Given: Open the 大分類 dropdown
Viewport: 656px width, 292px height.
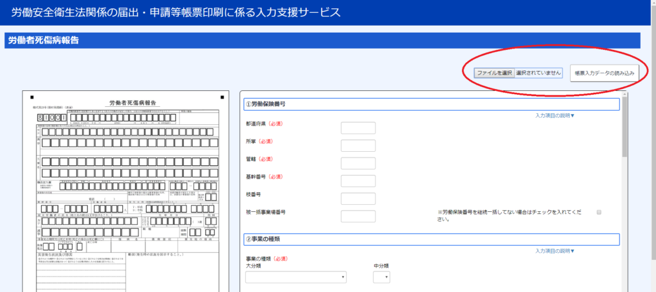Looking at the screenshot, I should [x=296, y=277].
